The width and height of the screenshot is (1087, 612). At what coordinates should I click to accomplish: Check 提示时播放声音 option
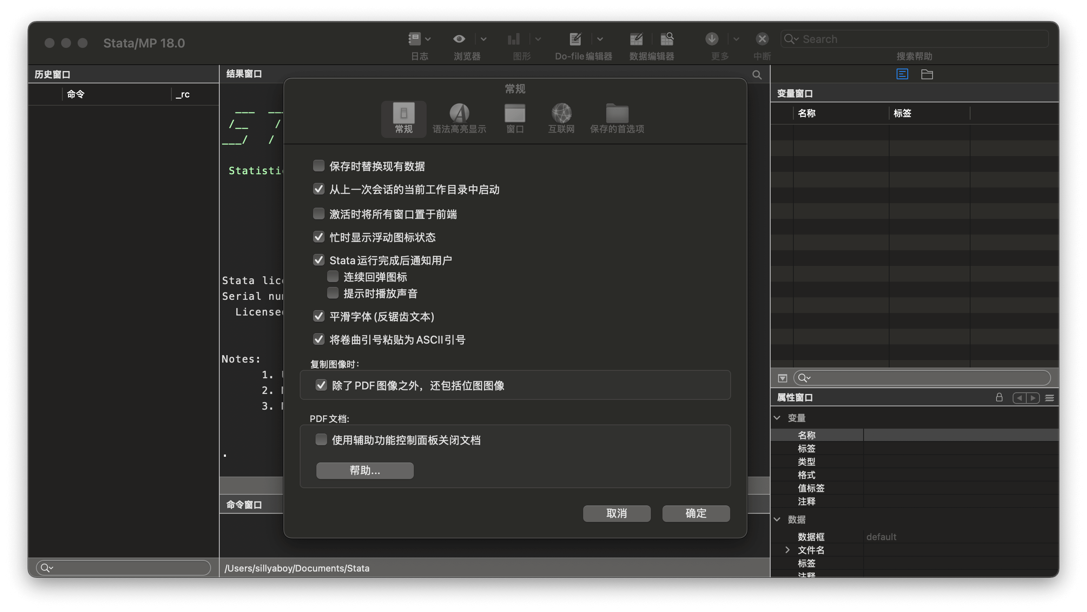(333, 293)
